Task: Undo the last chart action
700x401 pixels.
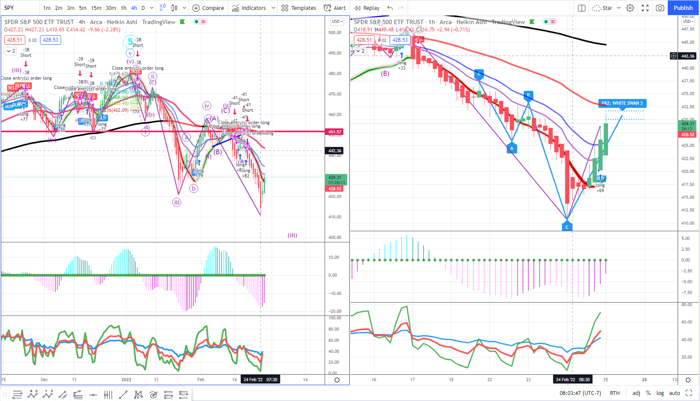Action: pos(390,8)
